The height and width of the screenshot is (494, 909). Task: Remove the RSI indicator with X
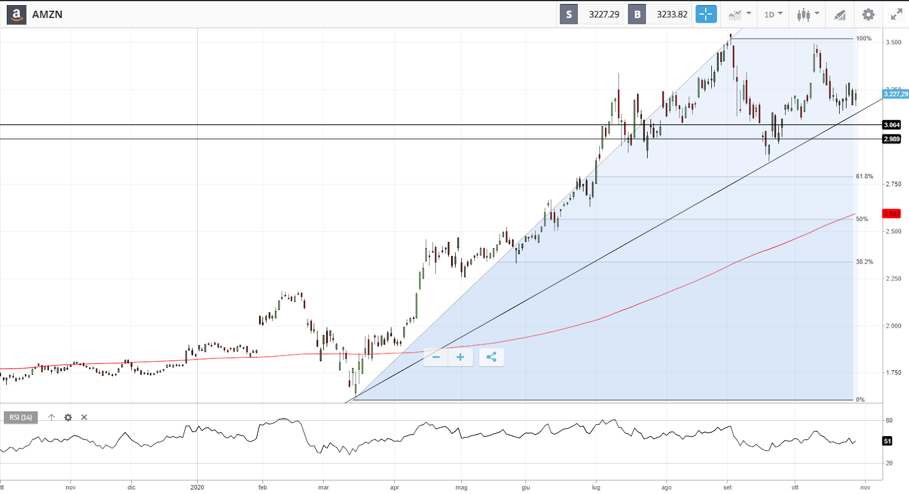pyautogui.click(x=84, y=417)
